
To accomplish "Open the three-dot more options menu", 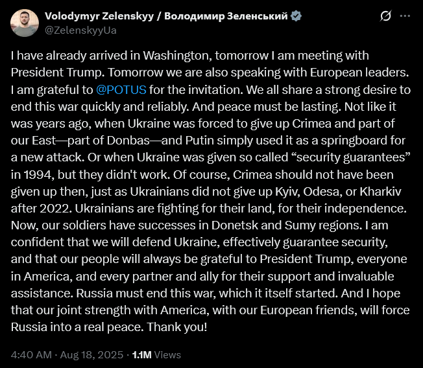I will [405, 16].
